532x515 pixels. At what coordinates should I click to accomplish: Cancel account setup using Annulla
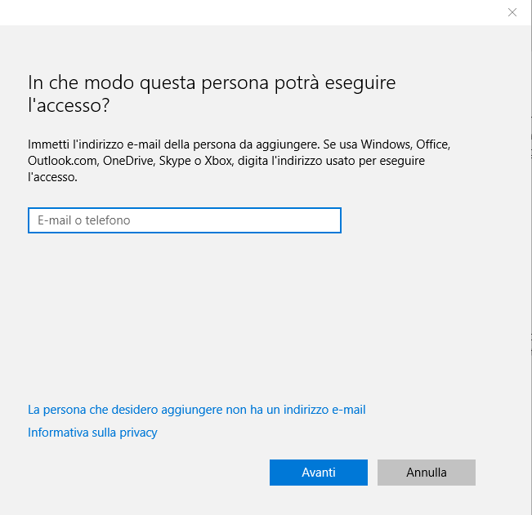click(426, 473)
